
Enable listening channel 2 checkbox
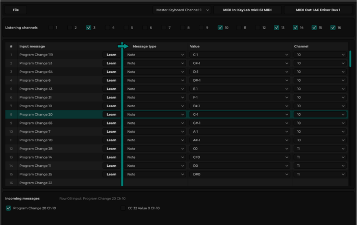[70, 28]
